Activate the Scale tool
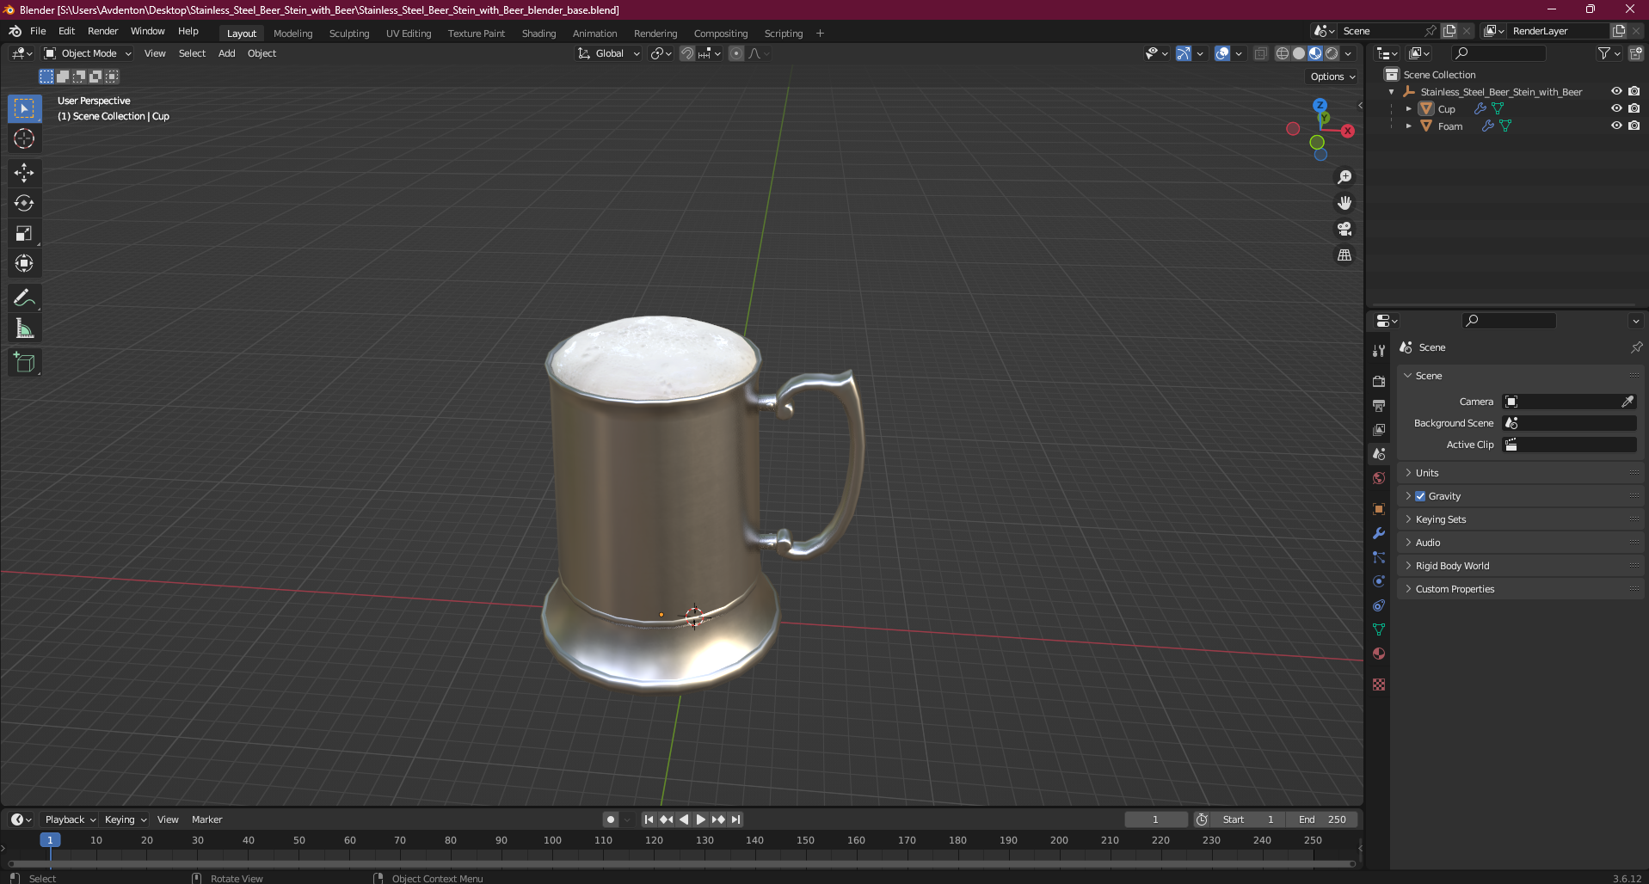This screenshot has width=1649, height=884. click(24, 233)
